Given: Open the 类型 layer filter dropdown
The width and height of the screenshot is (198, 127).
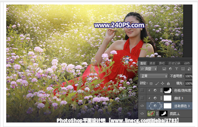Looking at the screenshot, I should tap(148, 69).
